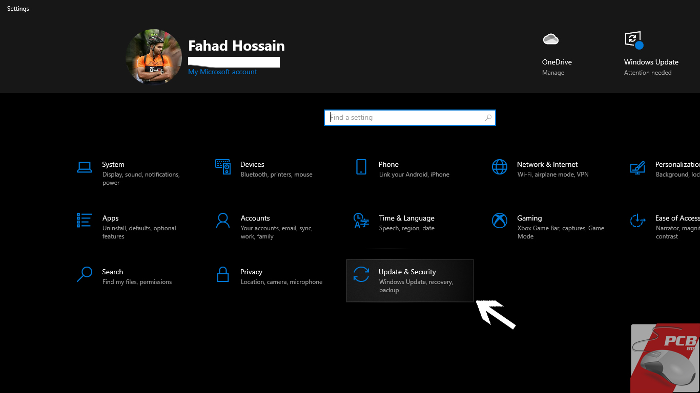
Task: Click 'Display, sound, notifications, power' description
Action: click(x=141, y=179)
